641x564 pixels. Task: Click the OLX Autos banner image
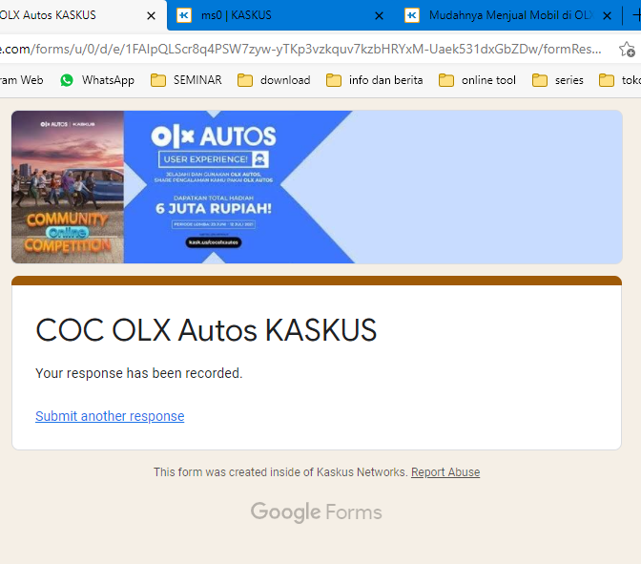[x=317, y=187]
